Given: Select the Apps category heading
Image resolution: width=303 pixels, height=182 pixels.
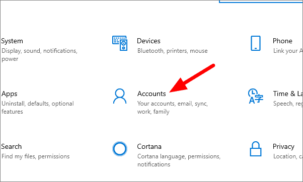Looking at the screenshot, I should tap(9, 94).
